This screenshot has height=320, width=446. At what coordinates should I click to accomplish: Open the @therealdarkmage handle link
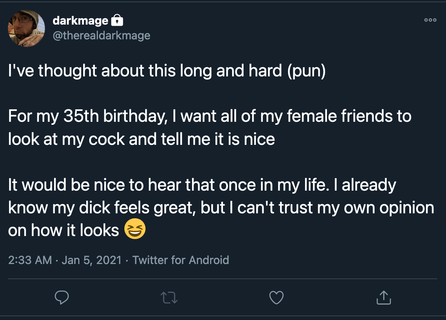(x=102, y=36)
